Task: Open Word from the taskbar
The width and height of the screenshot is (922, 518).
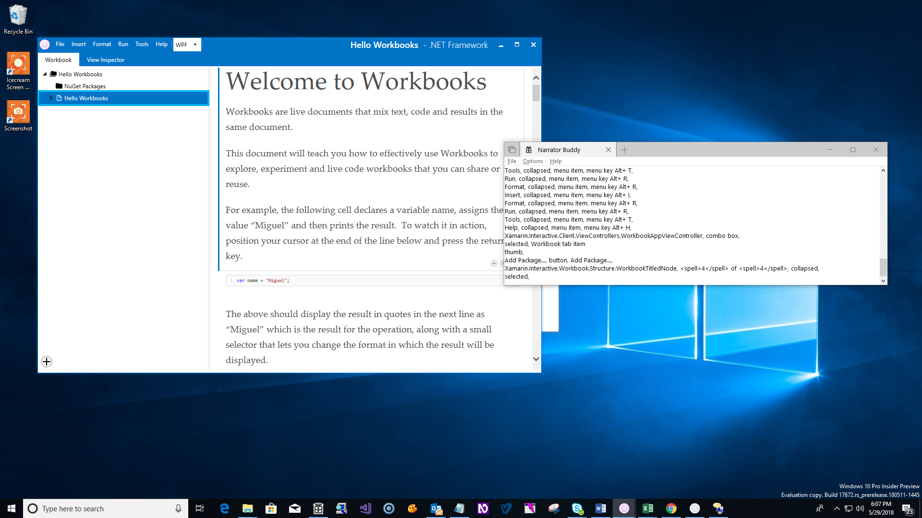Action: point(601,508)
